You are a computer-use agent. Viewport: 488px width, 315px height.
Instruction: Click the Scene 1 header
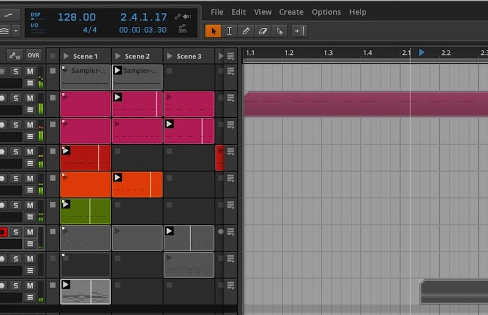pyautogui.click(x=85, y=56)
